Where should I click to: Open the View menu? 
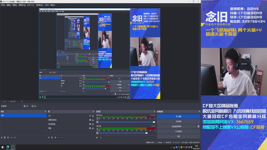tap(15, 5)
